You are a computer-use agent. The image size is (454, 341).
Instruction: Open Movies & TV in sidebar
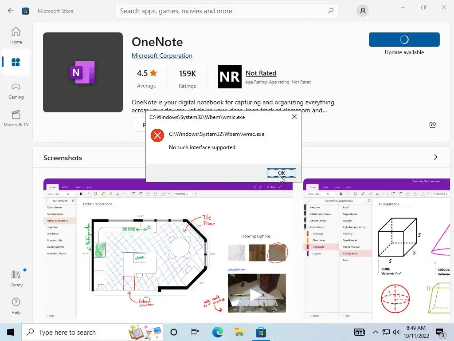coord(16,118)
